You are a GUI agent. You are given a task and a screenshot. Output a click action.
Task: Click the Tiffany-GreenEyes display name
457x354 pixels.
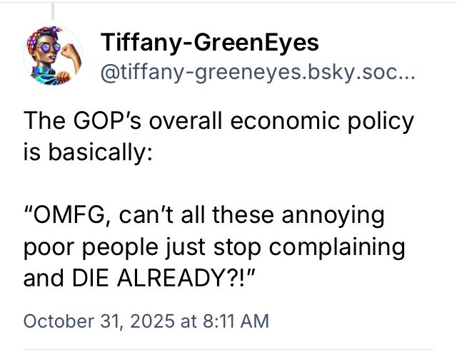pos(209,43)
